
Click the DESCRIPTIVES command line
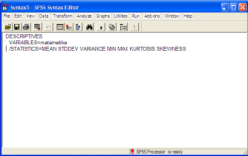click(24, 37)
